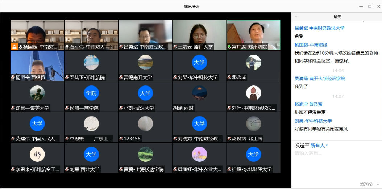Click sender name 吴清扬-南开大学经济学院
This screenshot has height=189, width=382.
[320, 79]
